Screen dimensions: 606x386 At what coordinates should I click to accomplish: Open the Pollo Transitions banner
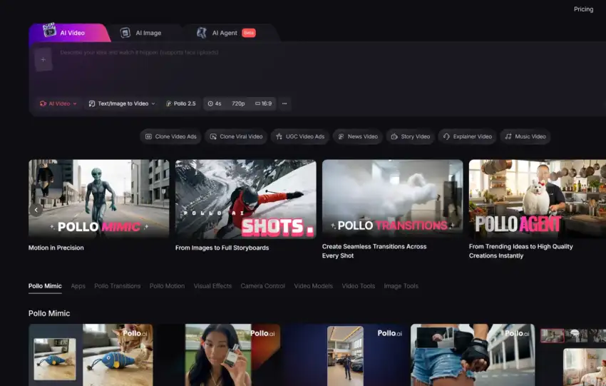pos(392,198)
